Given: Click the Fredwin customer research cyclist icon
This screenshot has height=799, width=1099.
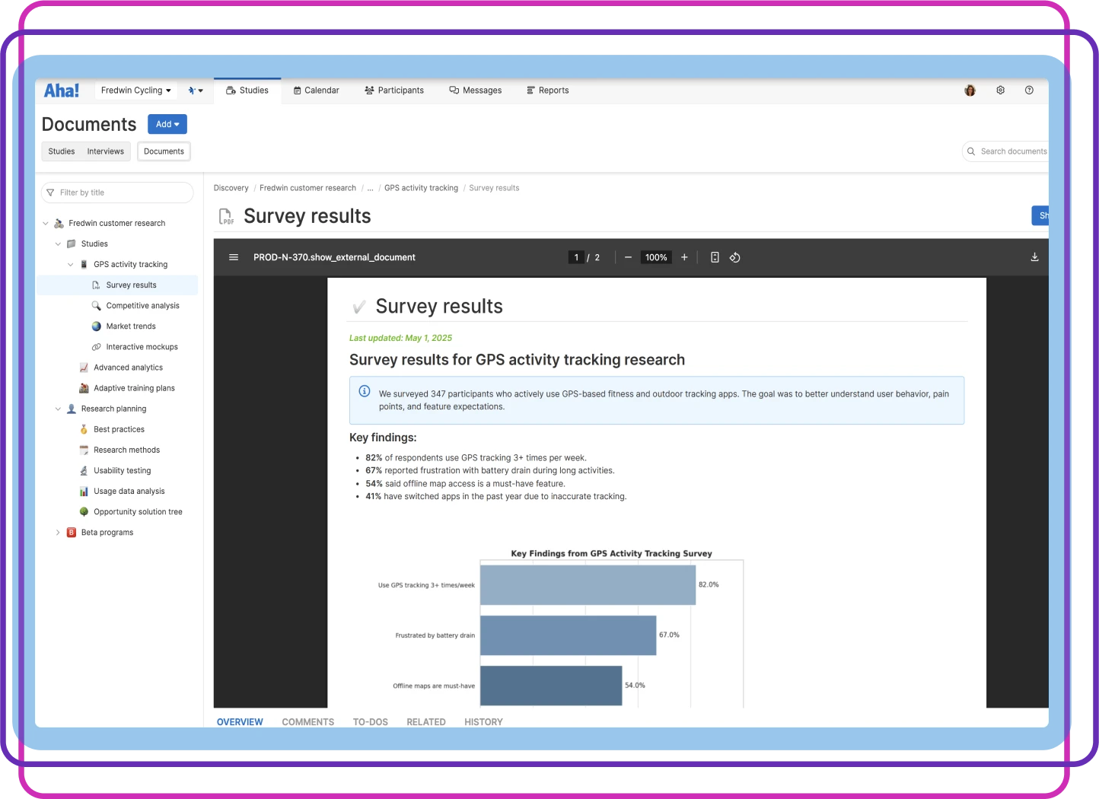Looking at the screenshot, I should (x=59, y=224).
